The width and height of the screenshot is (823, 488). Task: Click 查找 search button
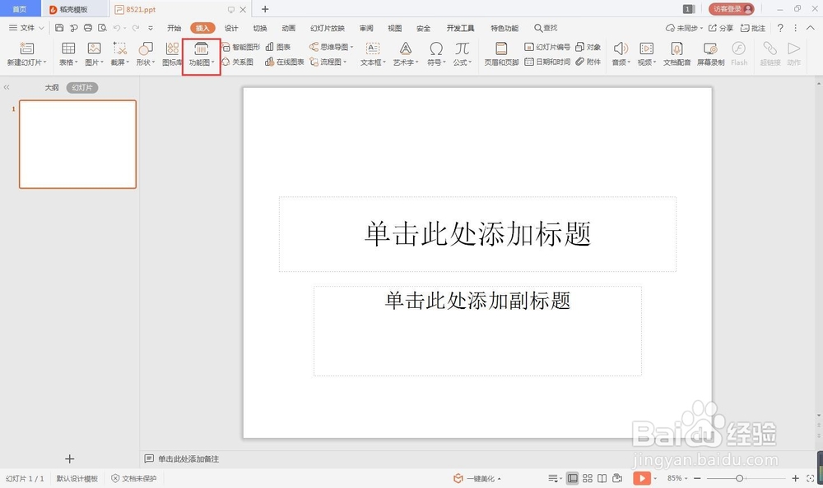point(546,28)
